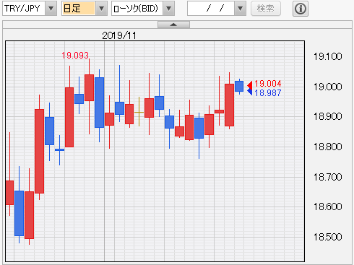Click the 19.093 high price label
354x265 pixels.
tap(75, 56)
